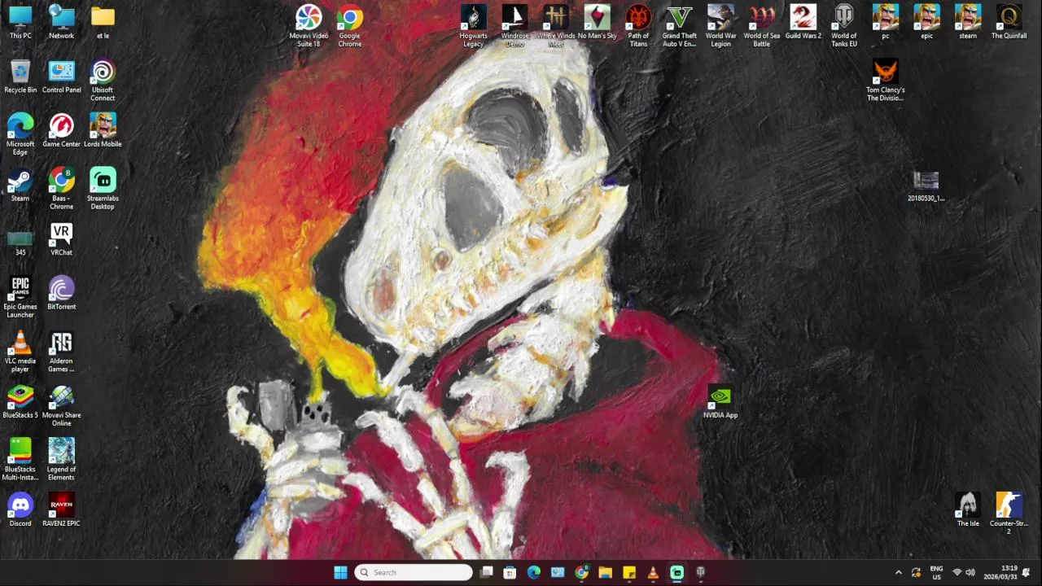
Task: Open the Network desktop shortcut
Action: pyautogui.click(x=61, y=22)
